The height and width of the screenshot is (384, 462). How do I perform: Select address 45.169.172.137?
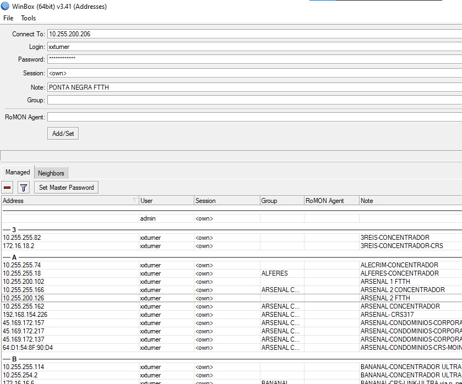pos(24,339)
